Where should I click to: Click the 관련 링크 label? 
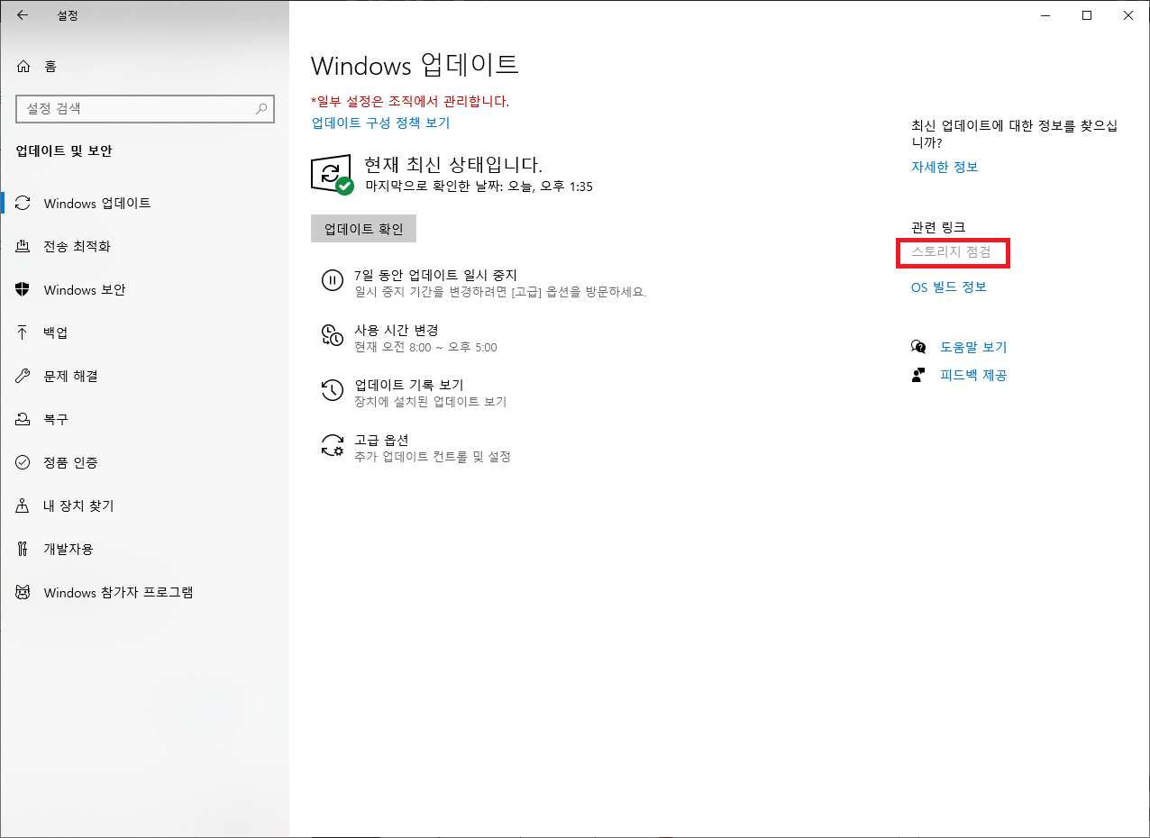(938, 227)
